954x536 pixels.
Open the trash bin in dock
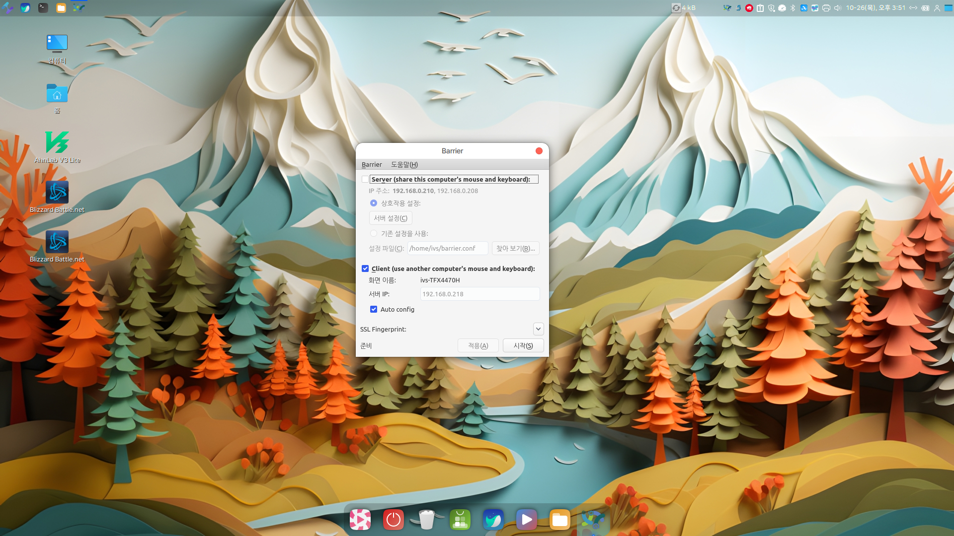426,520
